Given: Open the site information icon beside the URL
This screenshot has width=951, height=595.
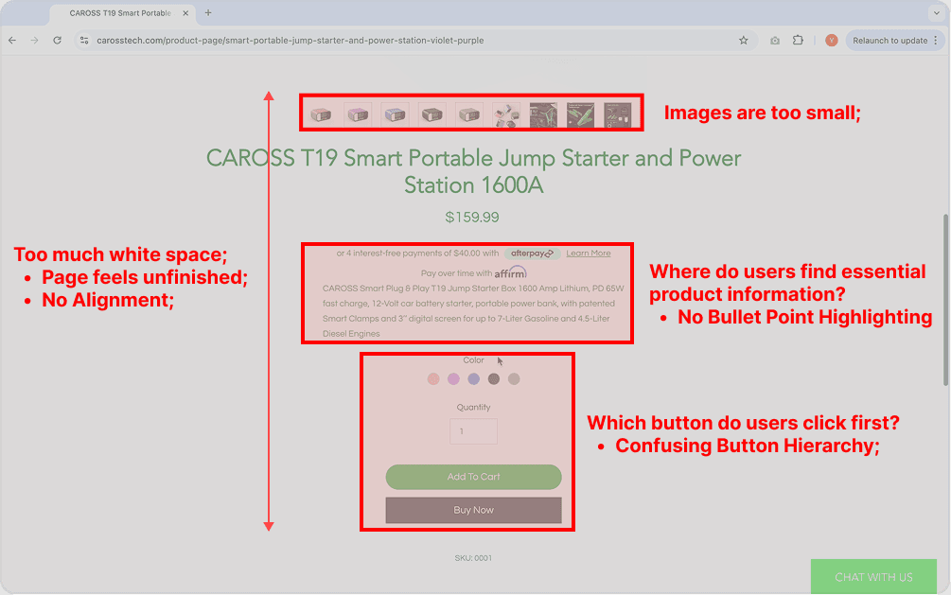Looking at the screenshot, I should pos(84,41).
